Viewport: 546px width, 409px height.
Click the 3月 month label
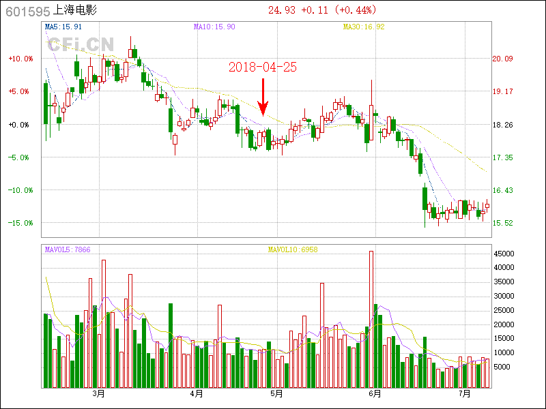click(98, 394)
